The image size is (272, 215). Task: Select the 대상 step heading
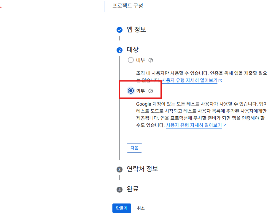pos(133,50)
